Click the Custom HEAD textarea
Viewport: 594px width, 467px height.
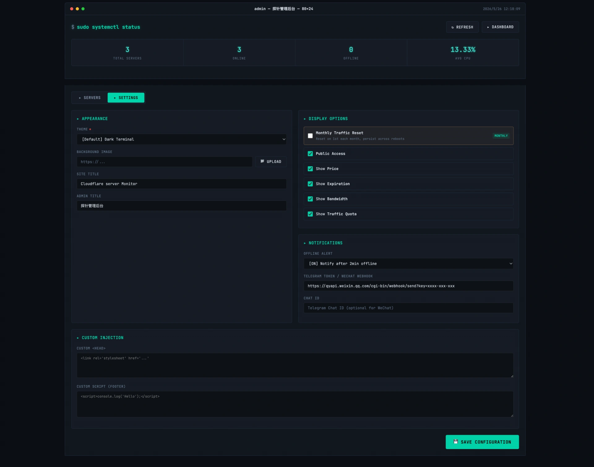(295, 365)
